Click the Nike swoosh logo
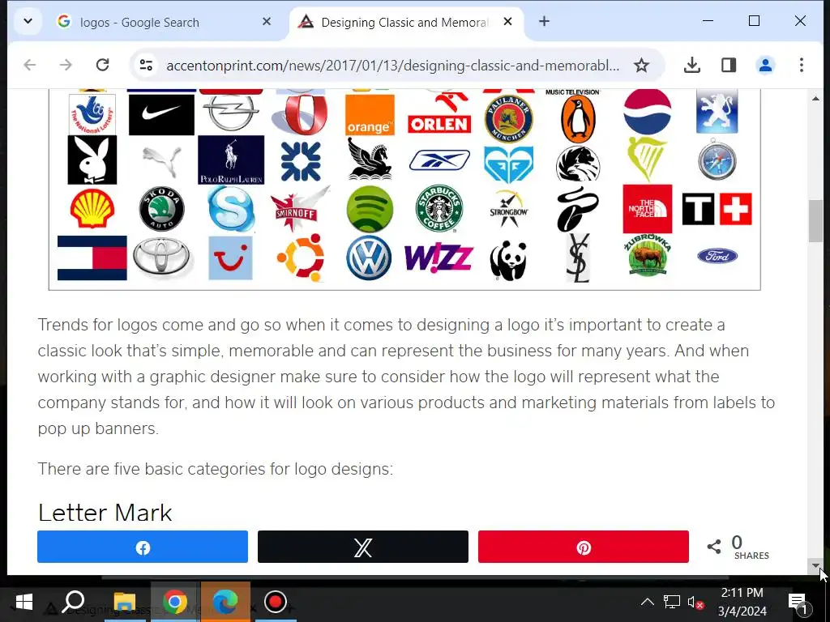The width and height of the screenshot is (830, 622). [x=161, y=113]
